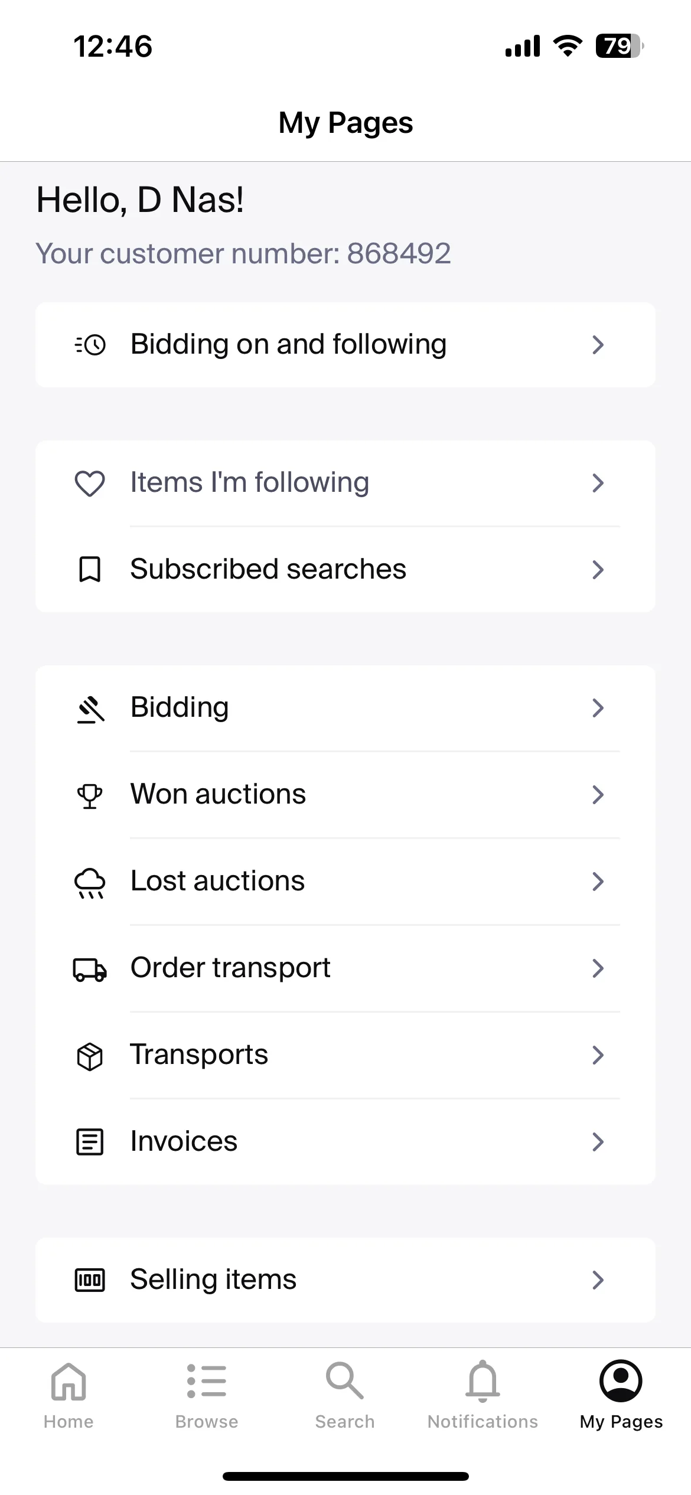Tap the rain cloud icon for Lost auctions
691x1495 pixels.
point(90,882)
